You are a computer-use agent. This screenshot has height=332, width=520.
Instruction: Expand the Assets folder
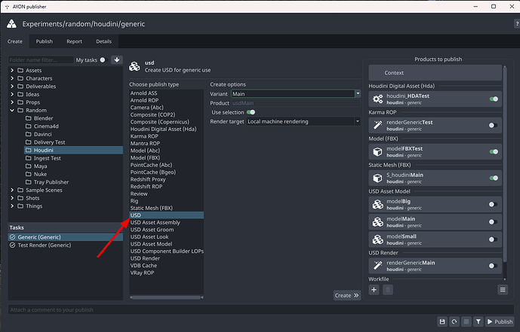(x=12, y=70)
